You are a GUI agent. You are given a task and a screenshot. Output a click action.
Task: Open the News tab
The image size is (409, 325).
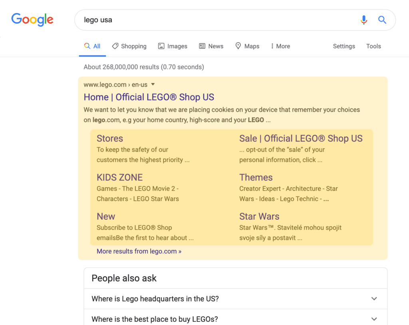pos(211,46)
